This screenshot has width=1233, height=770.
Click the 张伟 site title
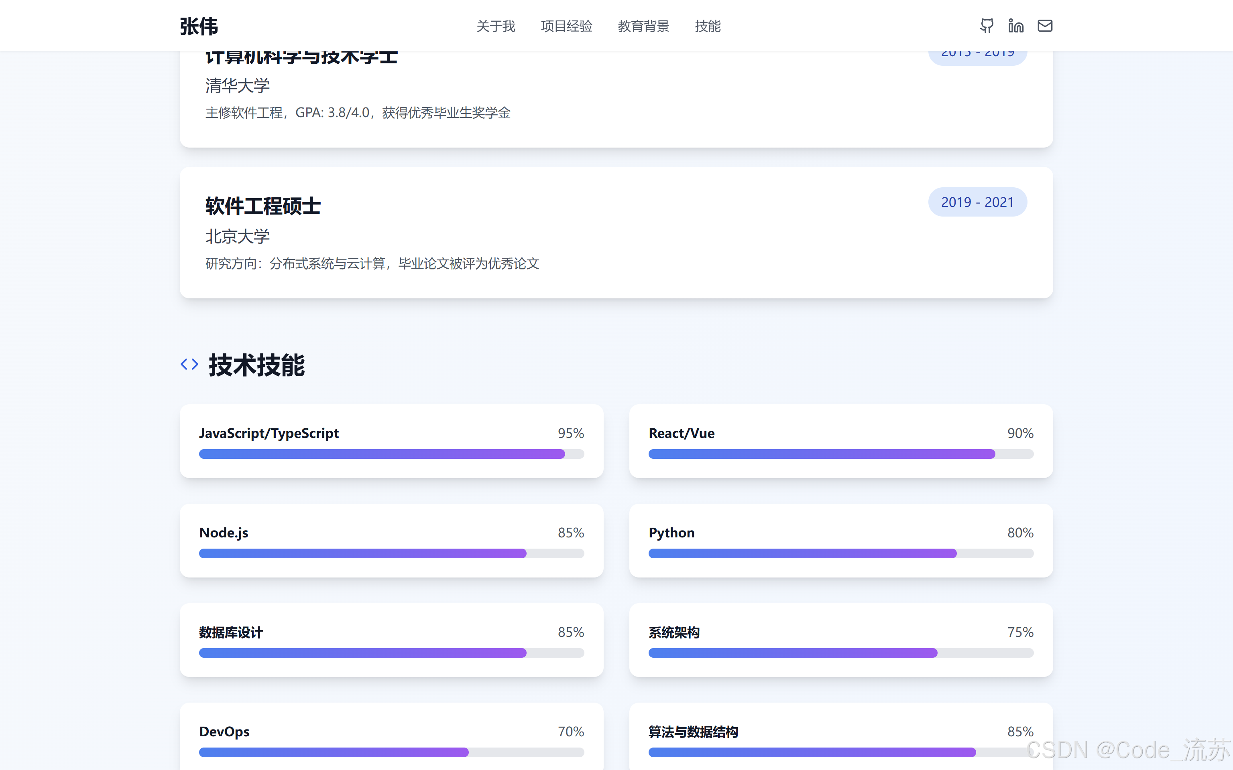(199, 26)
